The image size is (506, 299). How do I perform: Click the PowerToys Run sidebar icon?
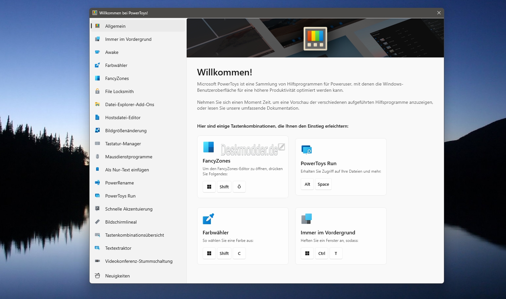[x=97, y=196]
